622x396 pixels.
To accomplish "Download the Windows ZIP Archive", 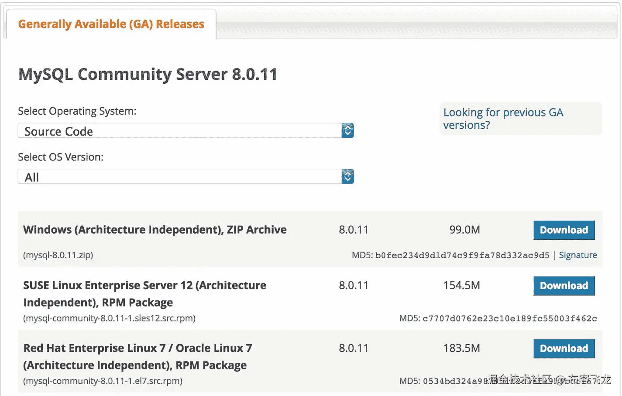I will click(564, 230).
